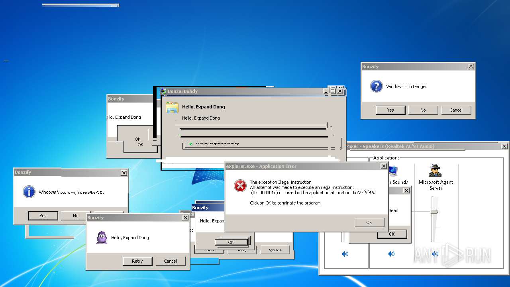Click Cancel next to Retry button
Image resolution: width=510 pixels, height=287 pixels.
click(x=170, y=261)
